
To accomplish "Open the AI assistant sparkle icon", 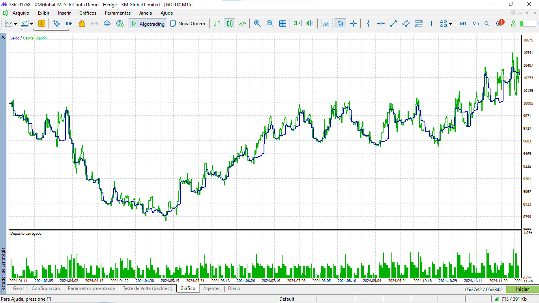I will 56,24.
